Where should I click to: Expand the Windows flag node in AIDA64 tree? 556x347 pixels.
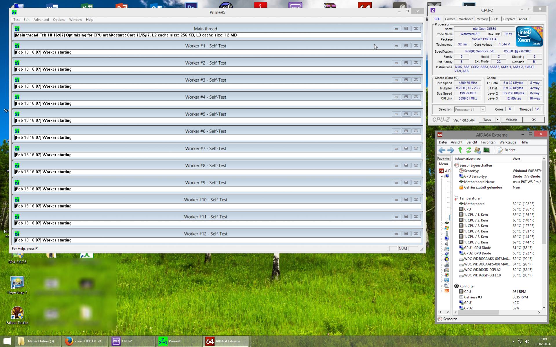[442, 228]
